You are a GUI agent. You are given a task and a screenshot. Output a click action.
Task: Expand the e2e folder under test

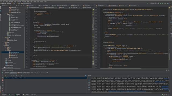(6, 47)
